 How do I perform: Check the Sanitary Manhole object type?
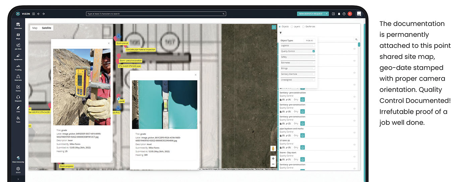point(313,74)
